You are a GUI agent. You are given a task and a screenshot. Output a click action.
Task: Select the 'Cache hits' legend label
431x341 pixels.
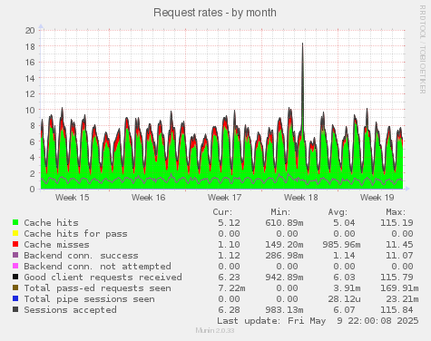51,223
